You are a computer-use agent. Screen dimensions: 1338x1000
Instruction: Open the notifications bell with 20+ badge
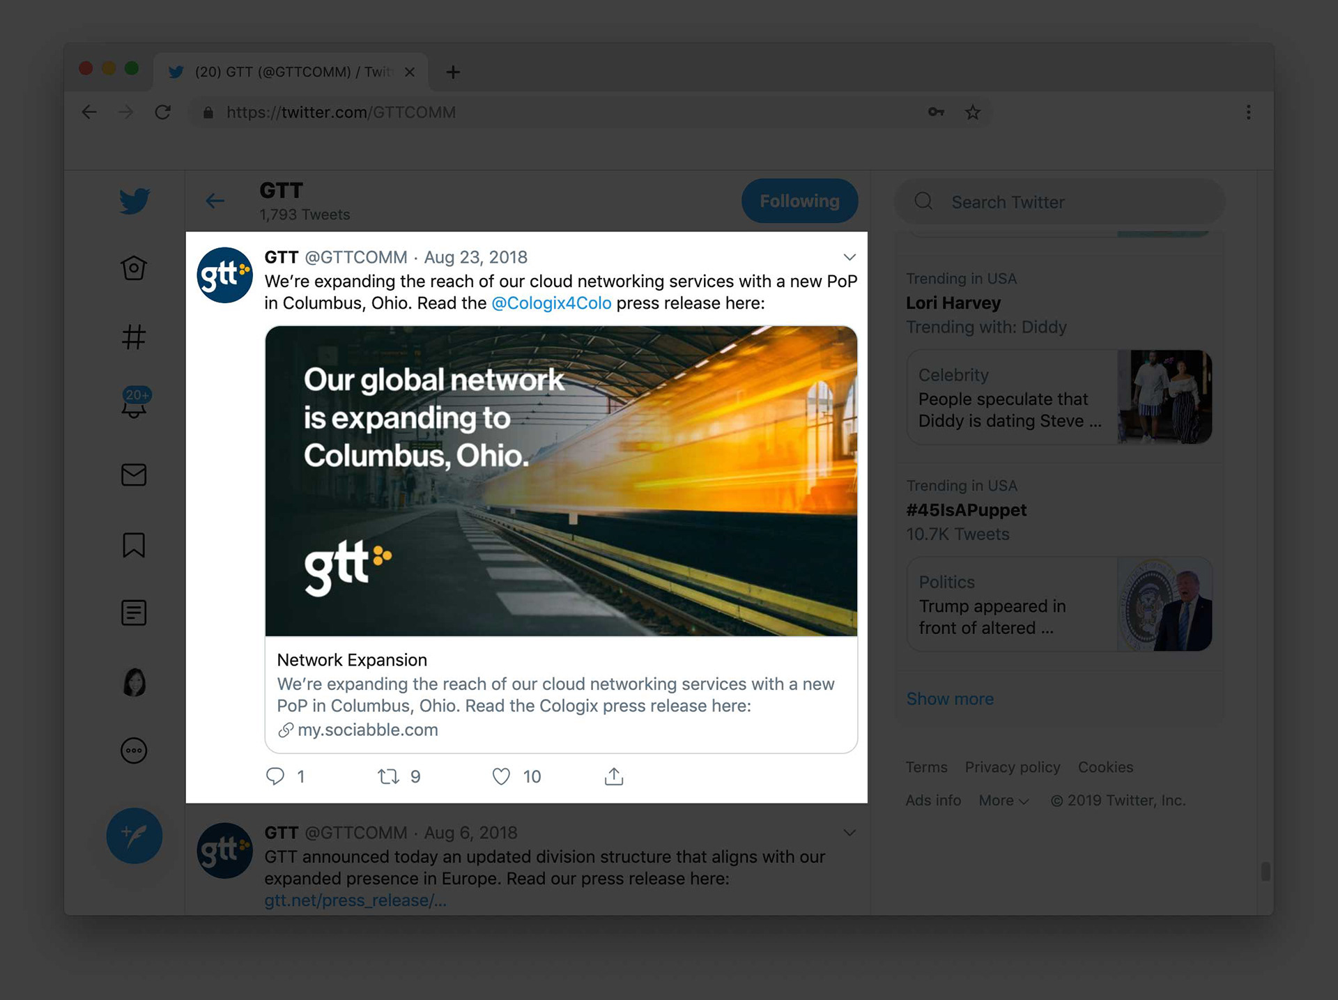pyautogui.click(x=134, y=404)
